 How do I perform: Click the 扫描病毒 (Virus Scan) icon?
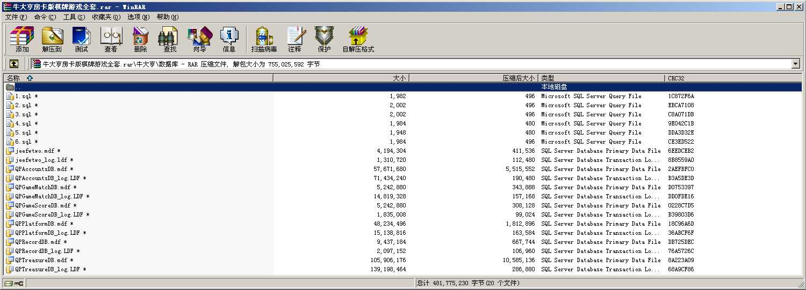coord(264,39)
